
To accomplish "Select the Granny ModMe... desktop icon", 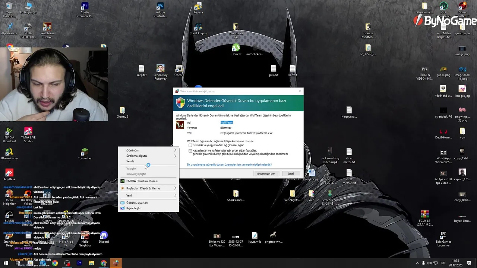I will point(368,31).
